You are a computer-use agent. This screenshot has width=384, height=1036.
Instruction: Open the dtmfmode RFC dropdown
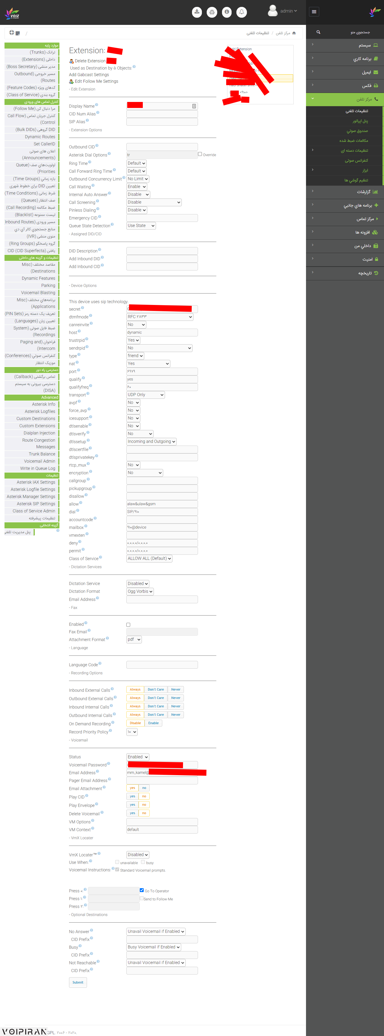click(160, 317)
